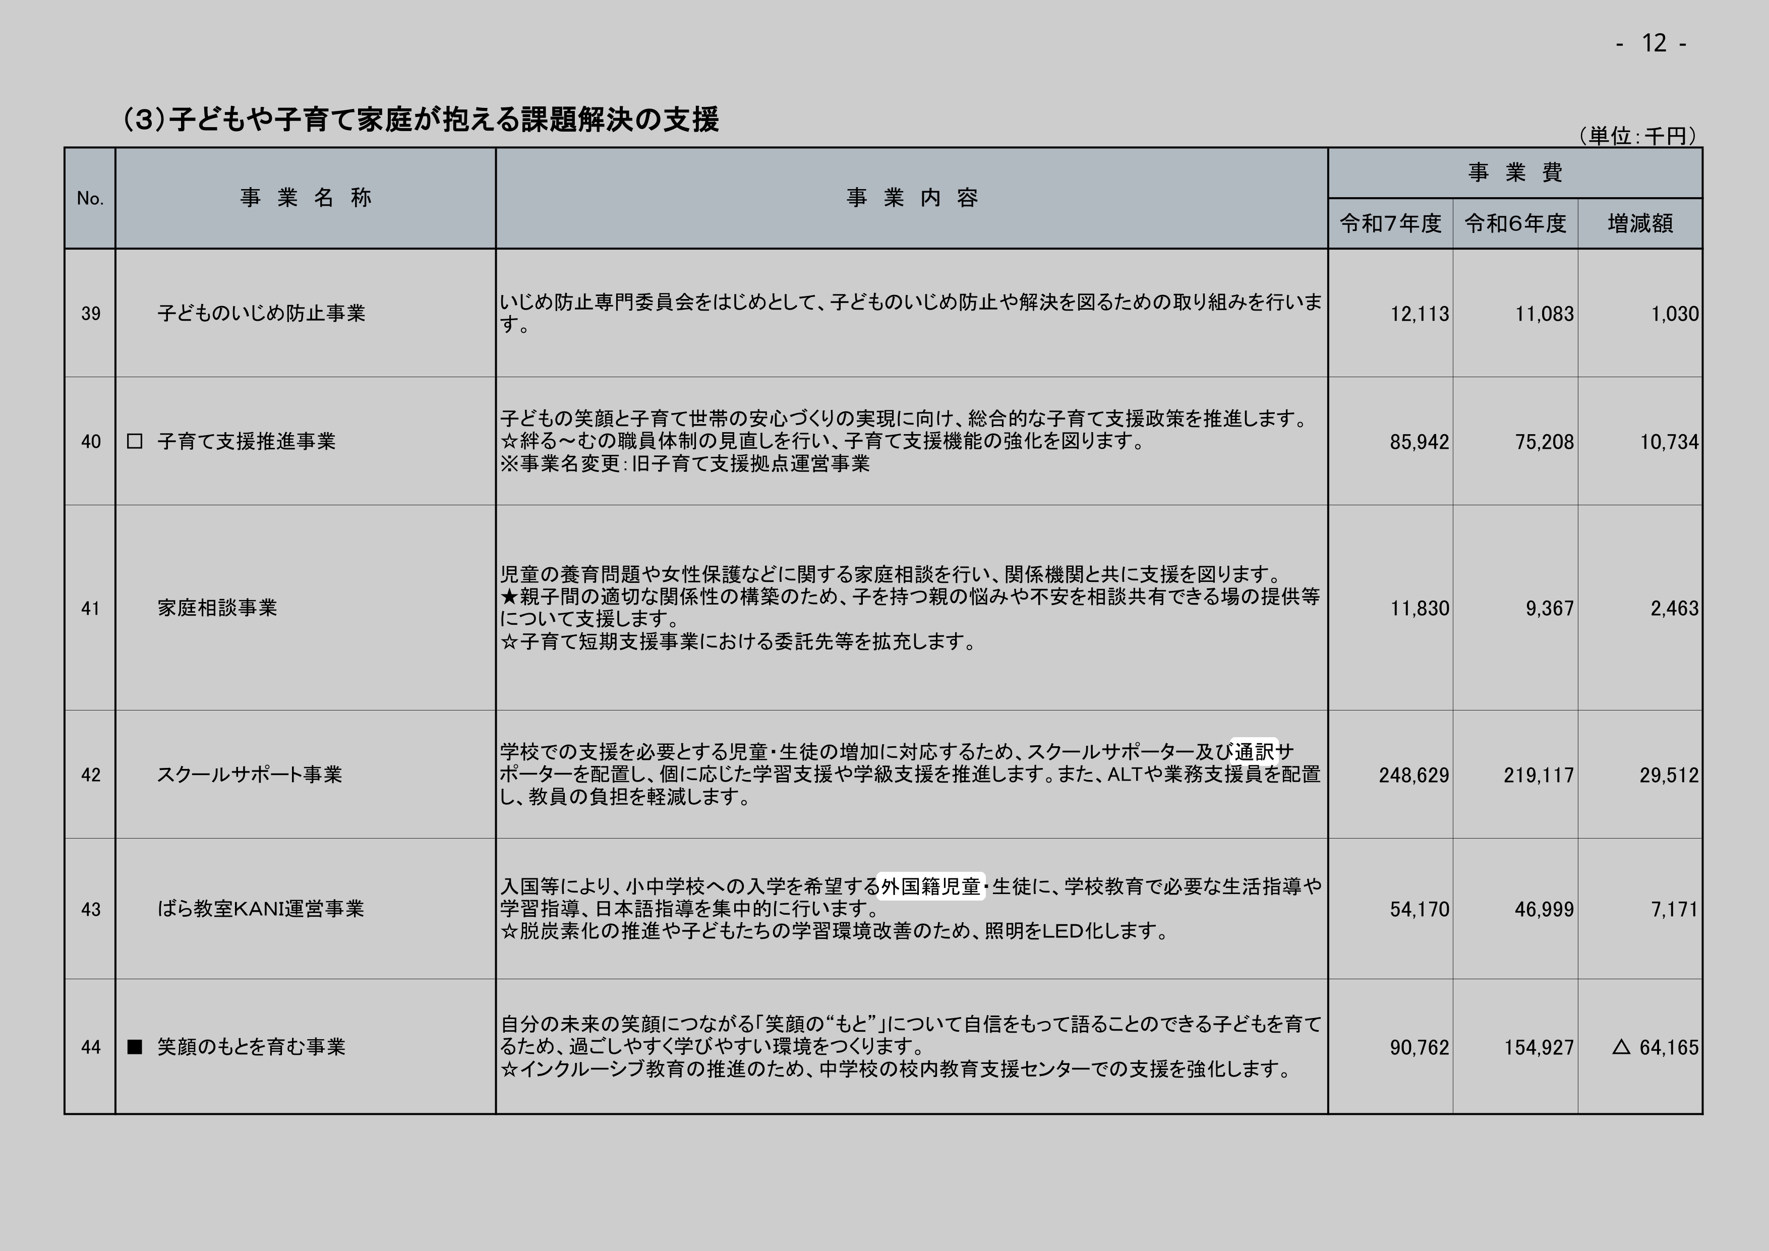The width and height of the screenshot is (1769, 1251).
Task: Click the value 219,117
Action: [x=1539, y=775]
